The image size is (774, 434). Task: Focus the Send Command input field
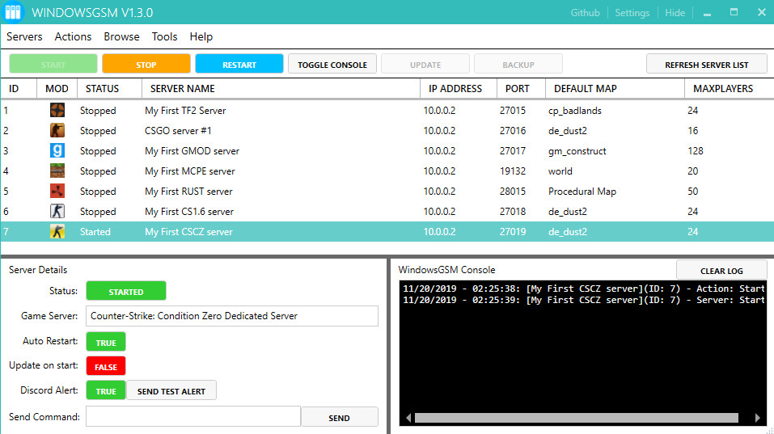pos(193,416)
